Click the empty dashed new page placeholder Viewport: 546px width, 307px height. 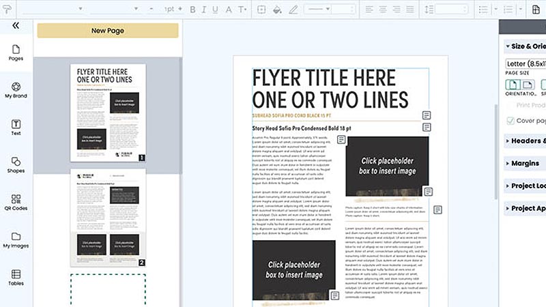pos(108,290)
